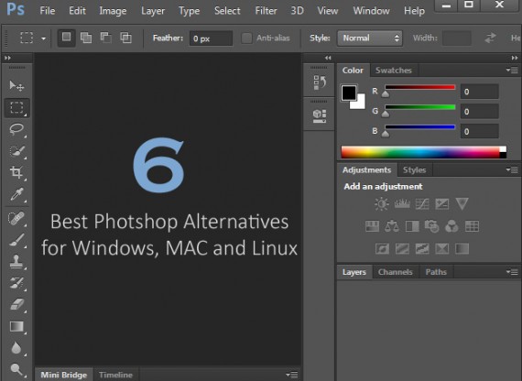Open the Layer menu
Screen dimensions: 522x381
coord(153,11)
